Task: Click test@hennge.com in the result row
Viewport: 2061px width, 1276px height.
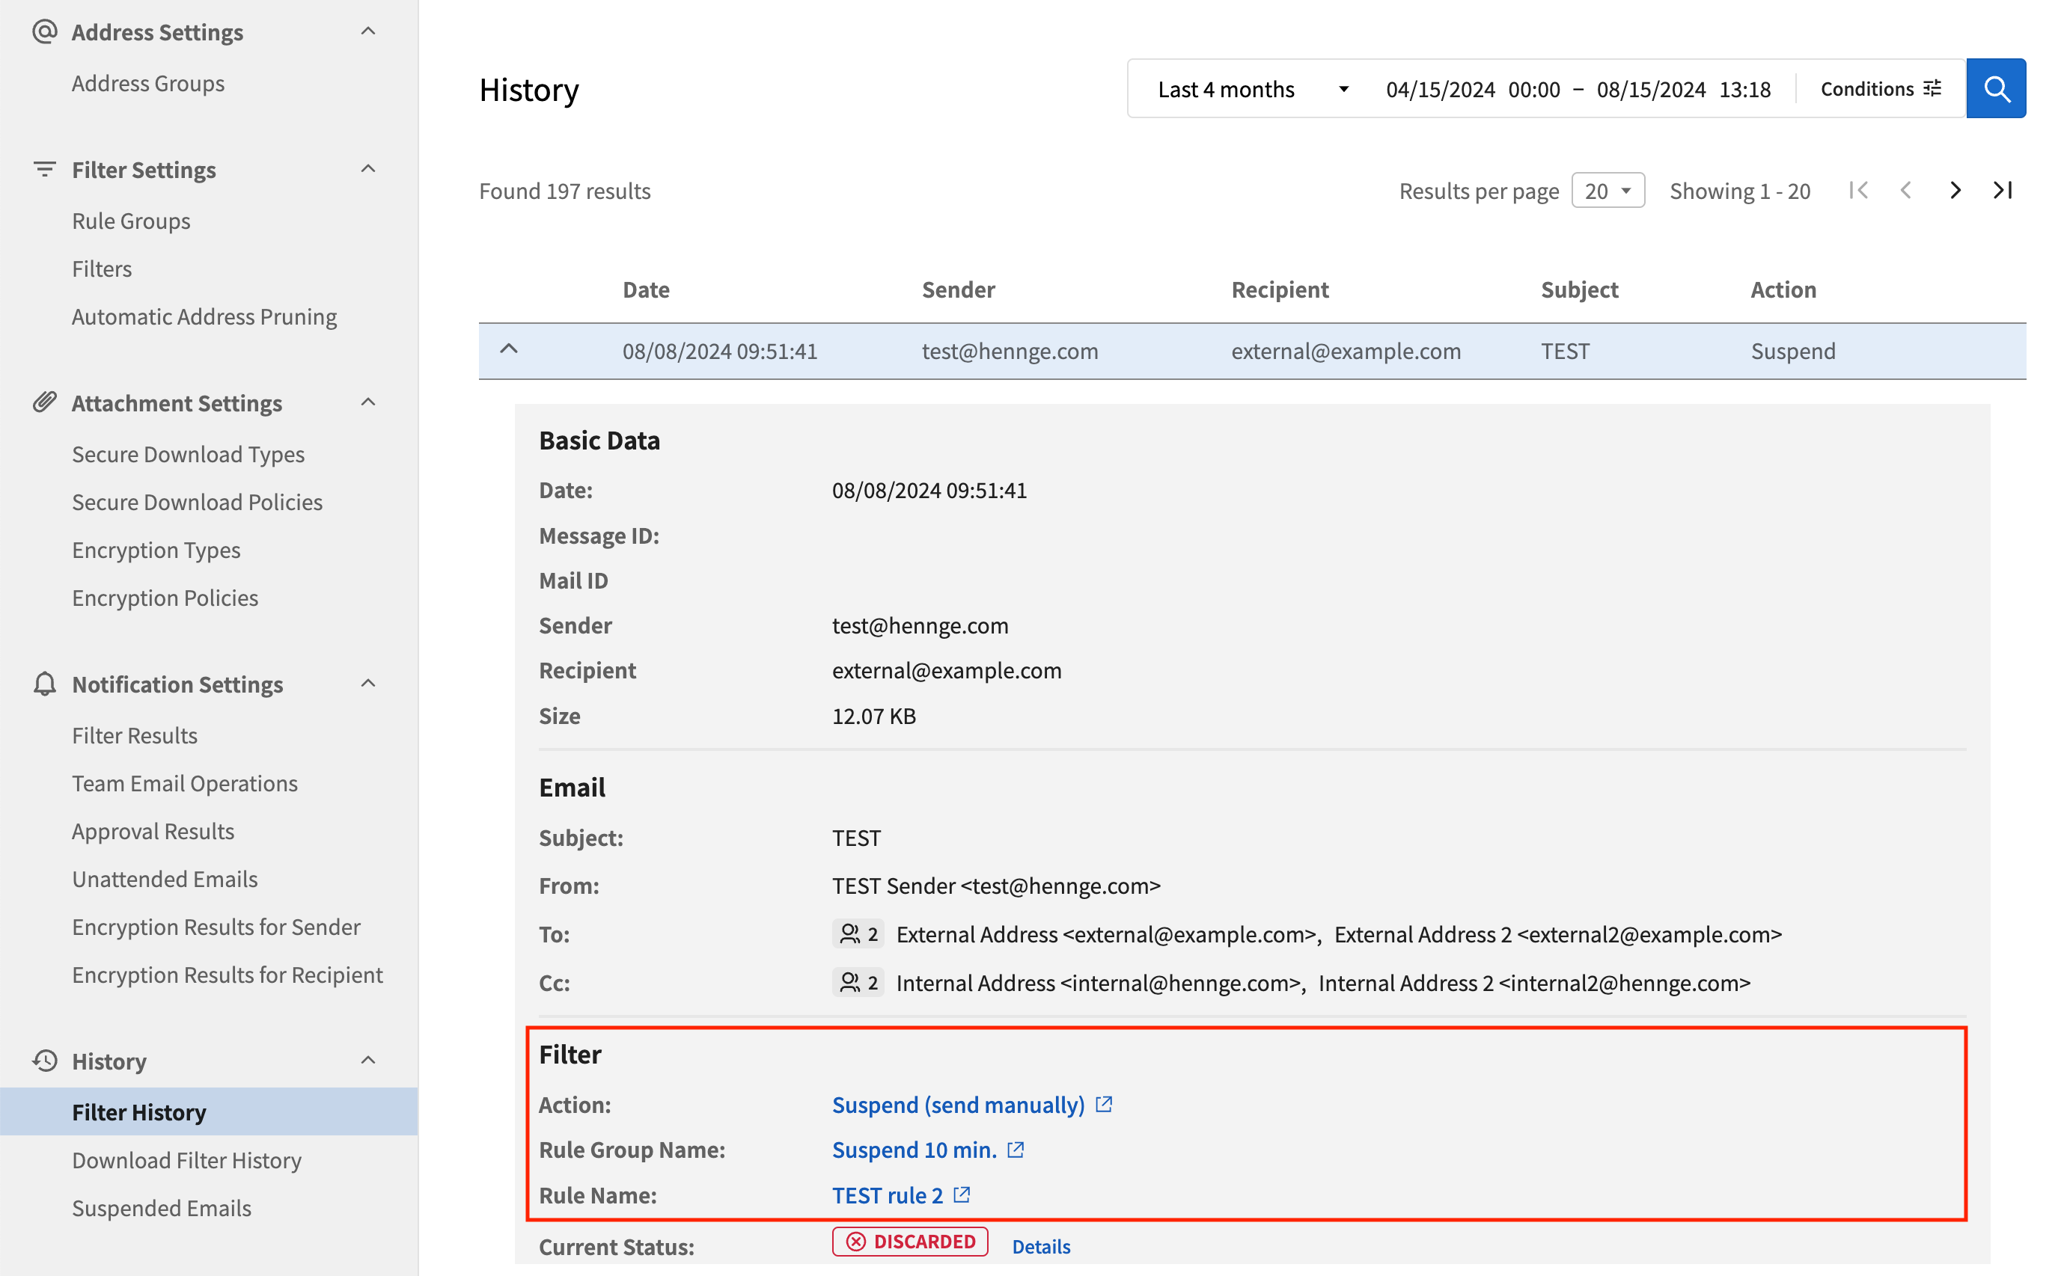Action: tap(1010, 351)
